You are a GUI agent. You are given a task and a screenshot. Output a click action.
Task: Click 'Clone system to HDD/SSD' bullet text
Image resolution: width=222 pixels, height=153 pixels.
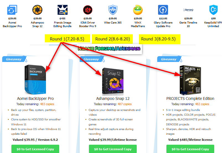[36, 122]
